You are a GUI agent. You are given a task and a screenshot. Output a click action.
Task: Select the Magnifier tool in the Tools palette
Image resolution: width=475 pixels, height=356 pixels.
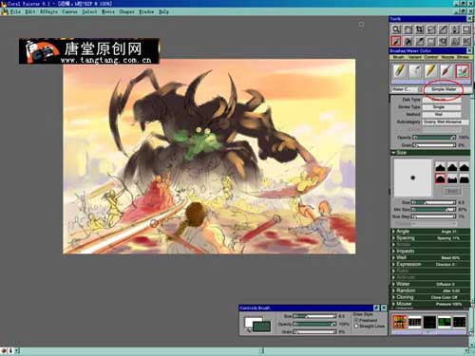[x=396, y=29]
